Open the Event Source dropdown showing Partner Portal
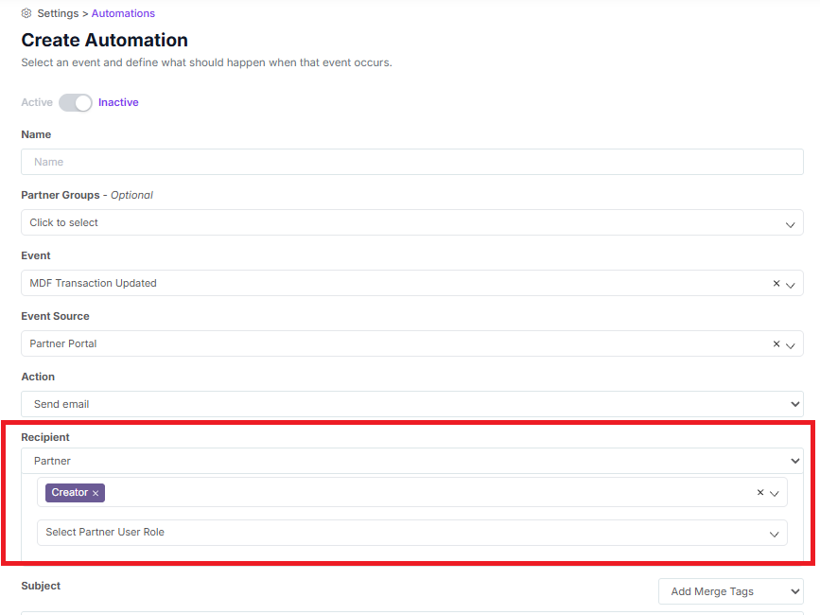This screenshot has height=615, width=820. tap(412, 343)
